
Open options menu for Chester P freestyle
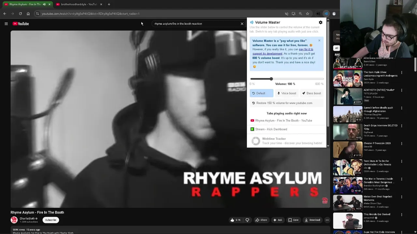pos(402,144)
